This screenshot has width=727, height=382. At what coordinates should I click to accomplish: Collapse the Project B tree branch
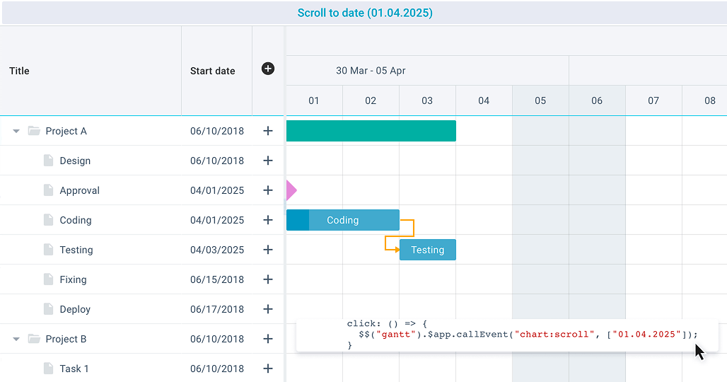(16, 339)
